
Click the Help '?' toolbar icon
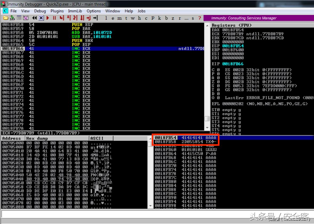[x=199, y=18]
